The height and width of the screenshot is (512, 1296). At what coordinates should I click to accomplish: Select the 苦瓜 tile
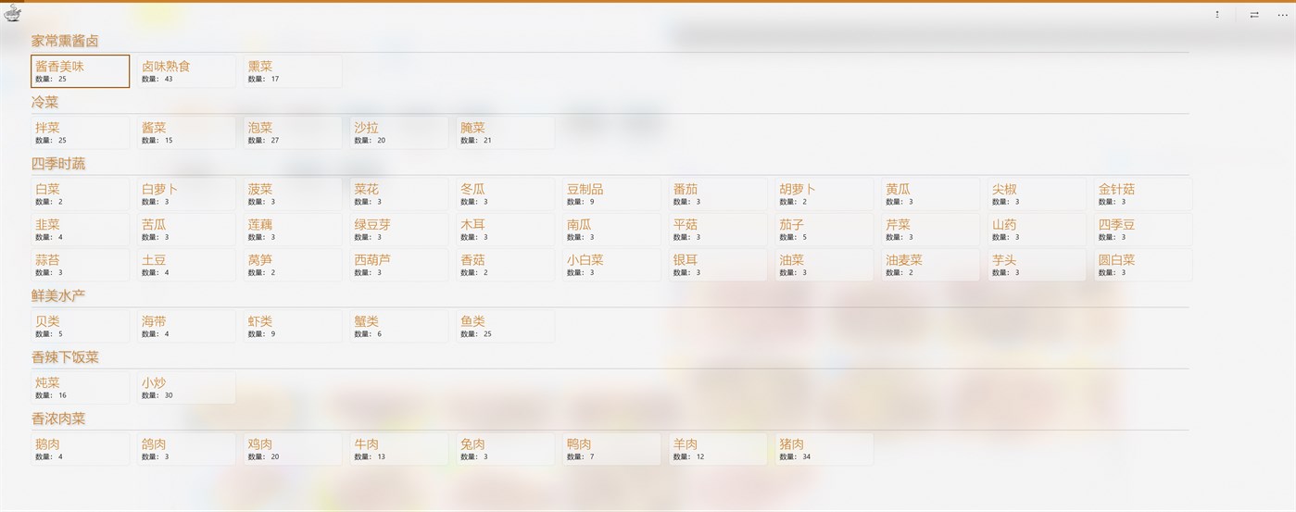[x=186, y=230]
